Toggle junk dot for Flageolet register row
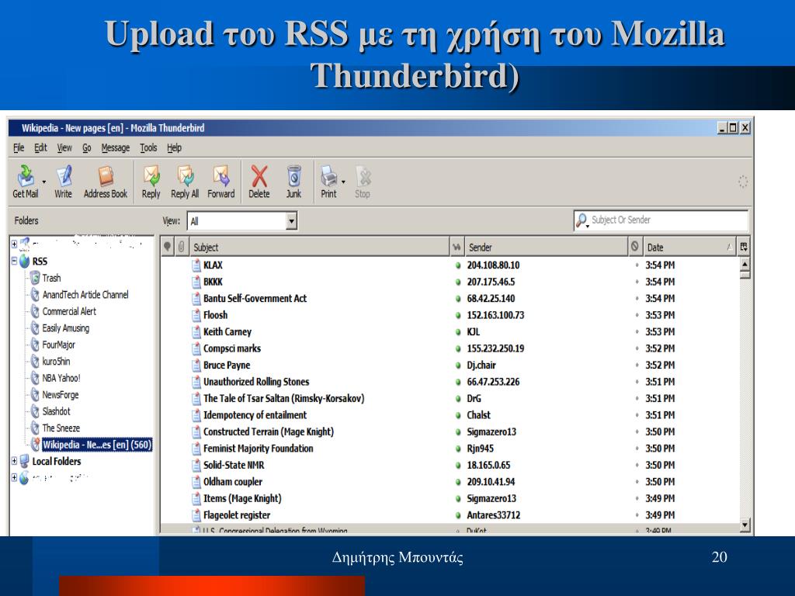 (637, 515)
